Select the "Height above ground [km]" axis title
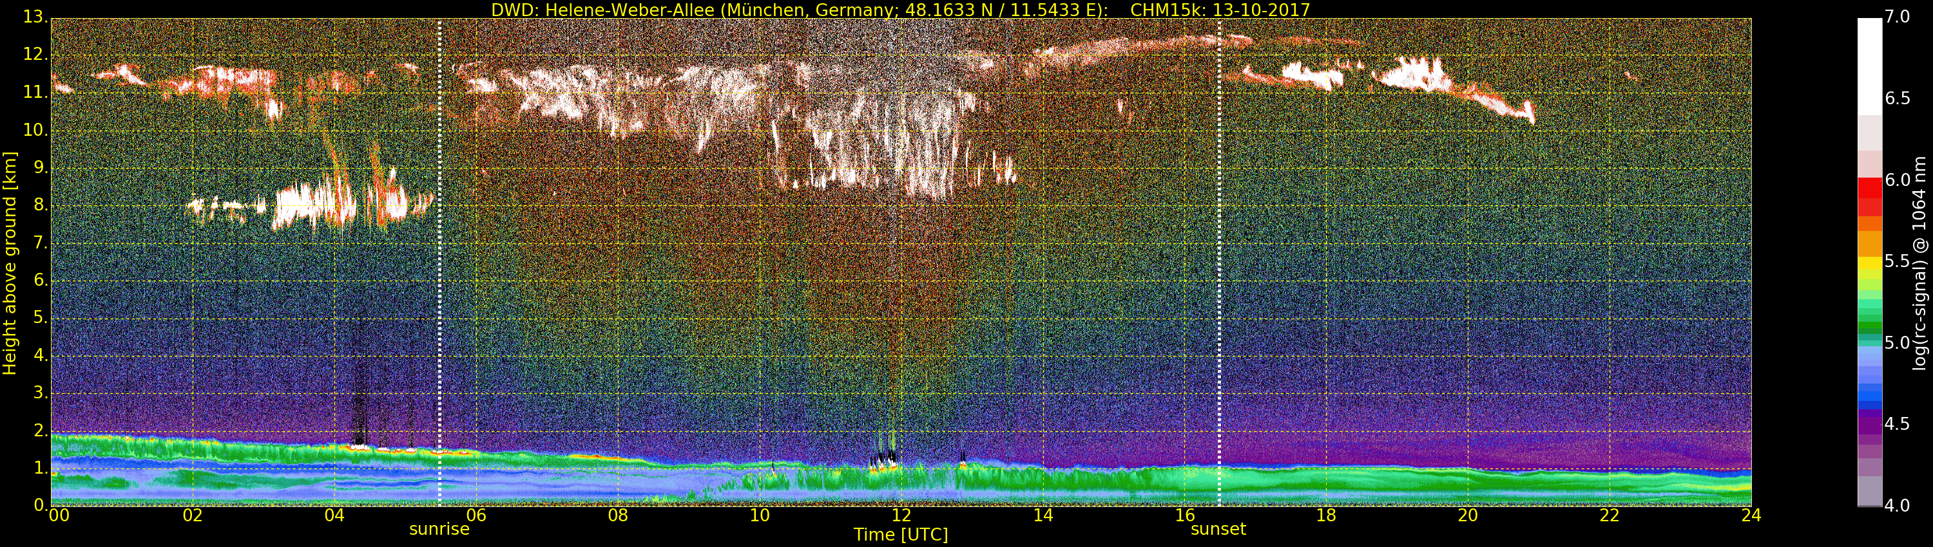This screenshot has height=547, width=1933. pos(10,263)
